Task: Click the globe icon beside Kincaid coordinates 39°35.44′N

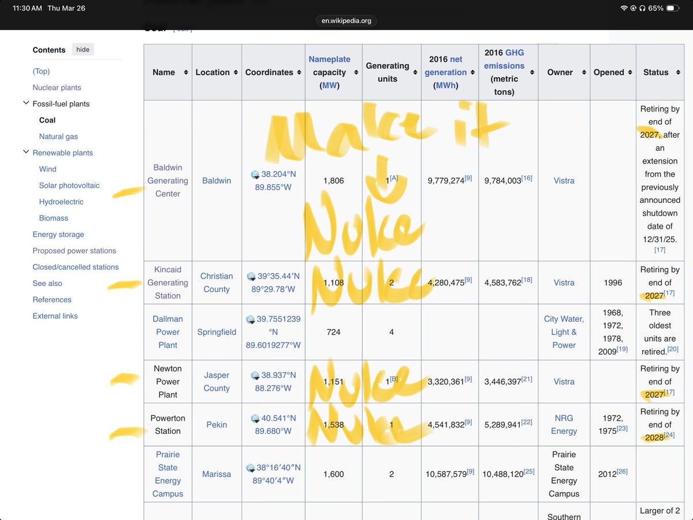Action: click(252, 277)
